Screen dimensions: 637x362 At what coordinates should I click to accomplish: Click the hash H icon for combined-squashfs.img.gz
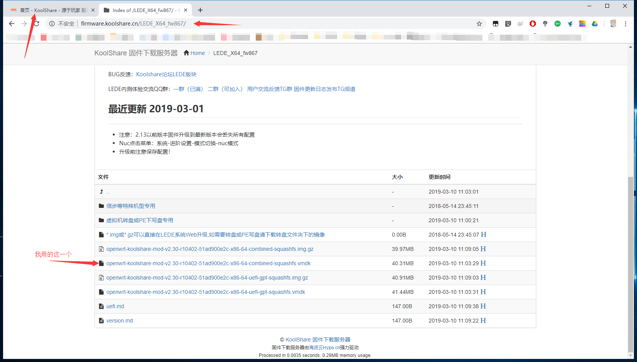coord(483,249)
